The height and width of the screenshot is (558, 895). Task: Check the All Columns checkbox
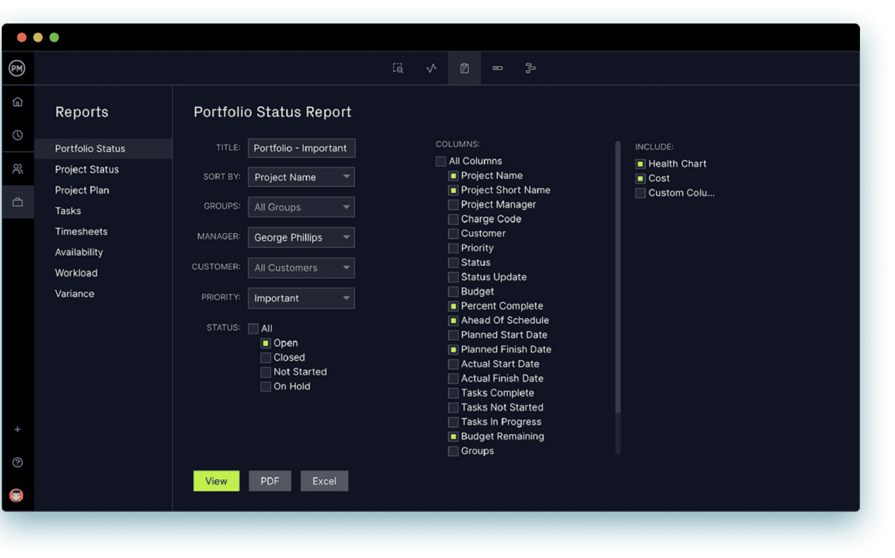click(441, 161)
